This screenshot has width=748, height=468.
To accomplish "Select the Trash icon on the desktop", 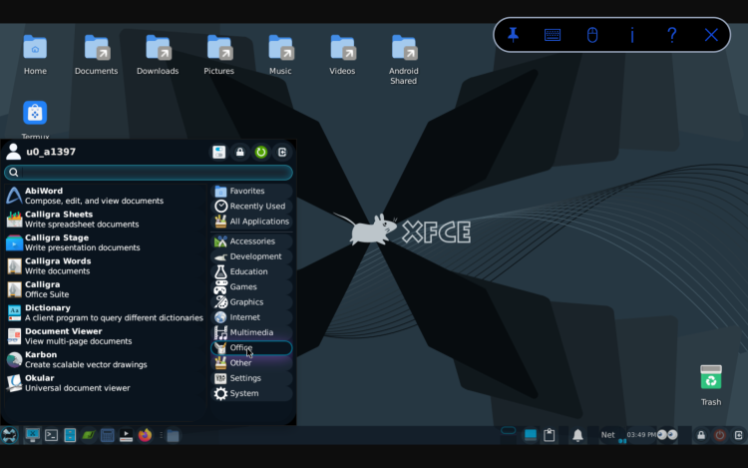I will point(711,385).
